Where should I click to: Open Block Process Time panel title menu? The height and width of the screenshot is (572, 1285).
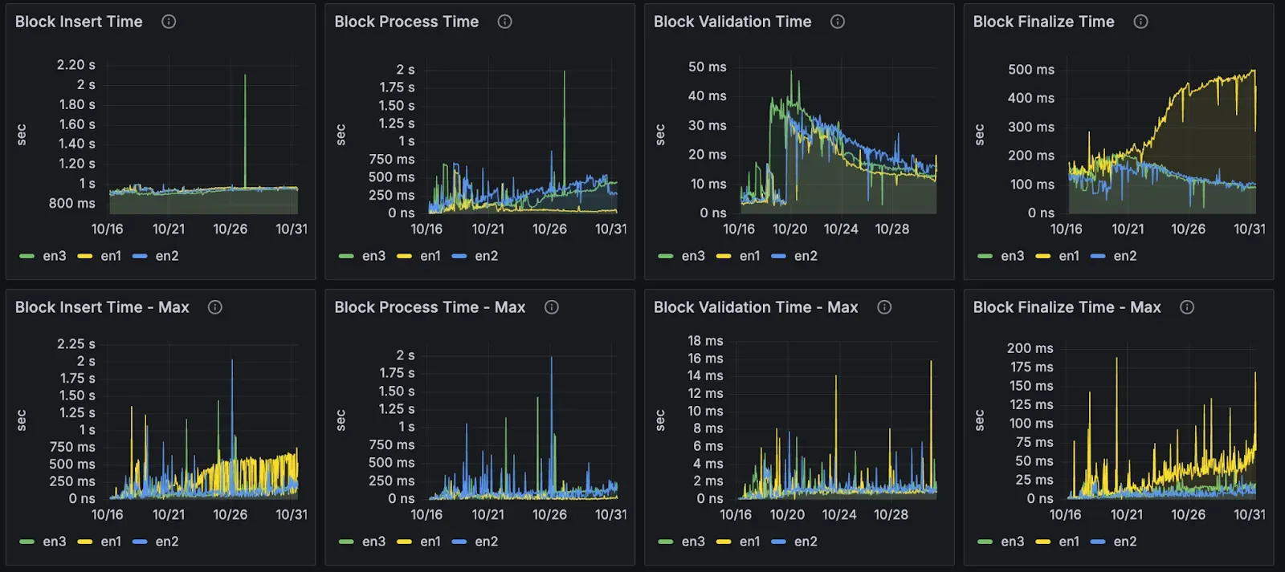click(406, 22)
